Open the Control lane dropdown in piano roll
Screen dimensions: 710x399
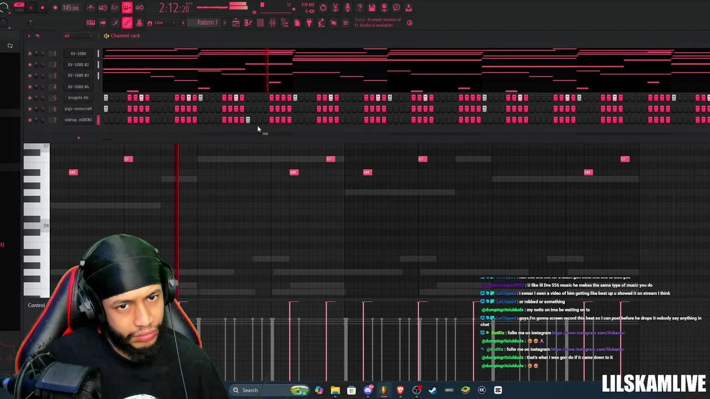click(36, 305)
